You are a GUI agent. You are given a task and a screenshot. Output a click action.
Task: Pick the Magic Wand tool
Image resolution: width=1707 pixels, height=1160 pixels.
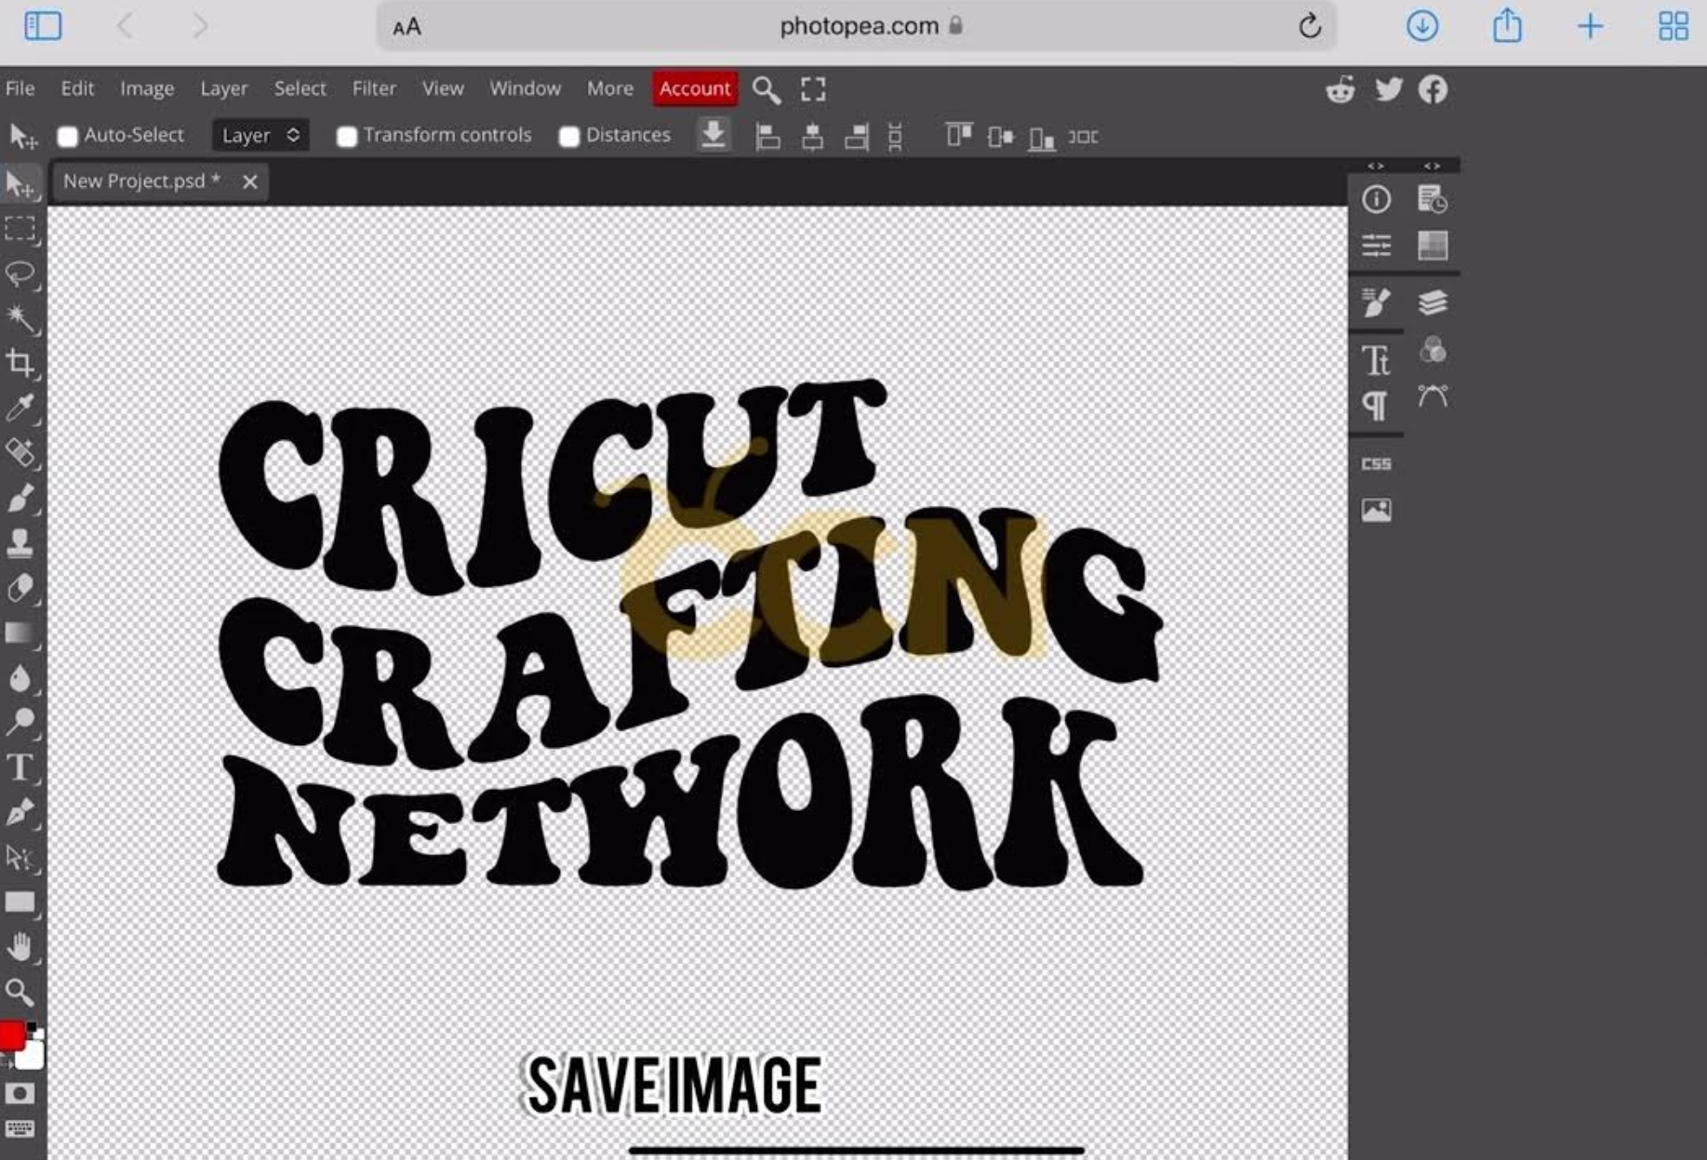(x=20, y=319)
